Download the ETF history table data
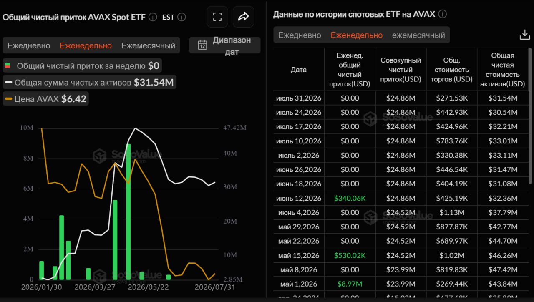This screenshot has height=302, width=534. click(524, 35)
